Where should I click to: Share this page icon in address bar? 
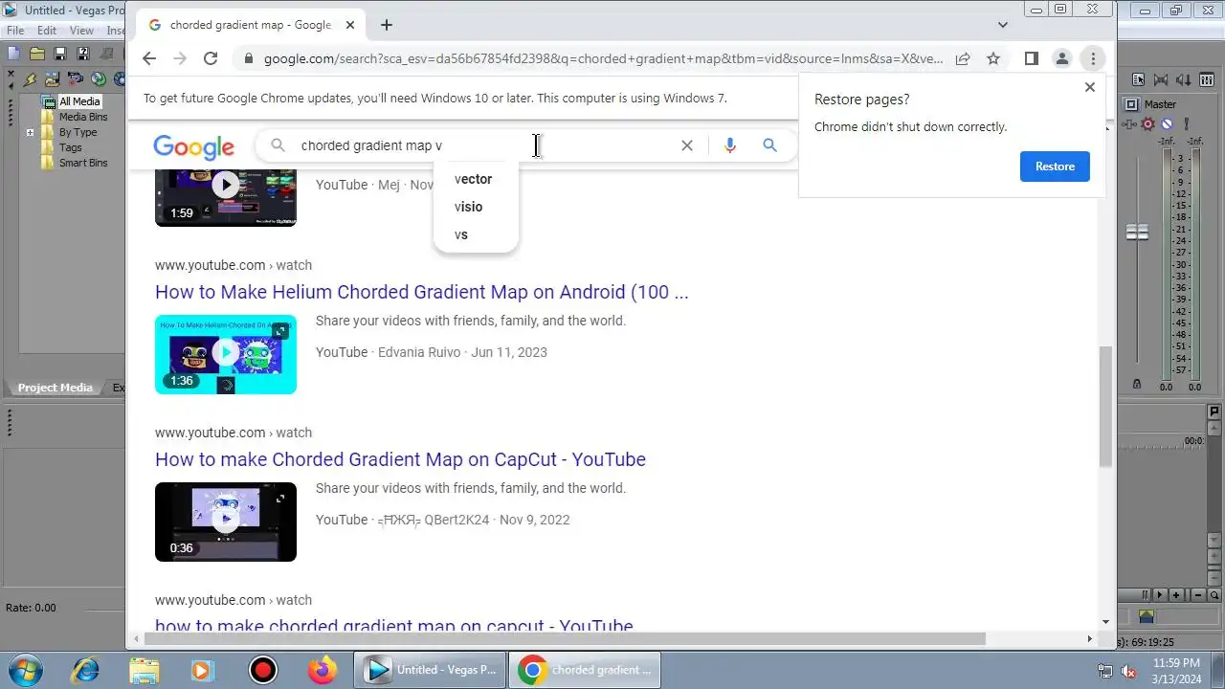[963, 58]
